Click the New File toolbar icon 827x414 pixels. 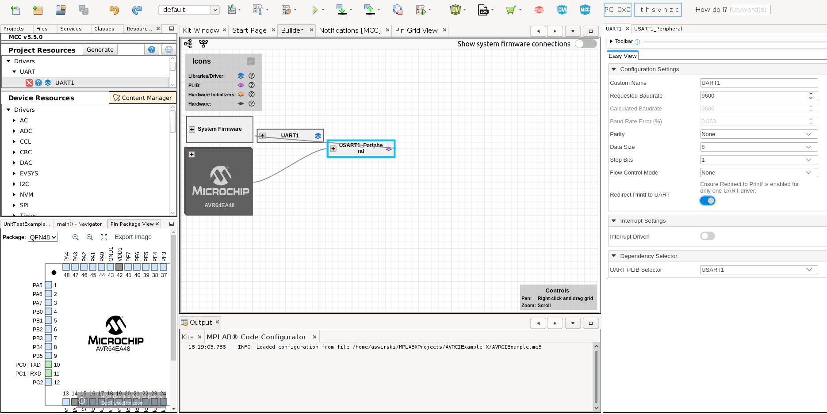coord(15,10)
